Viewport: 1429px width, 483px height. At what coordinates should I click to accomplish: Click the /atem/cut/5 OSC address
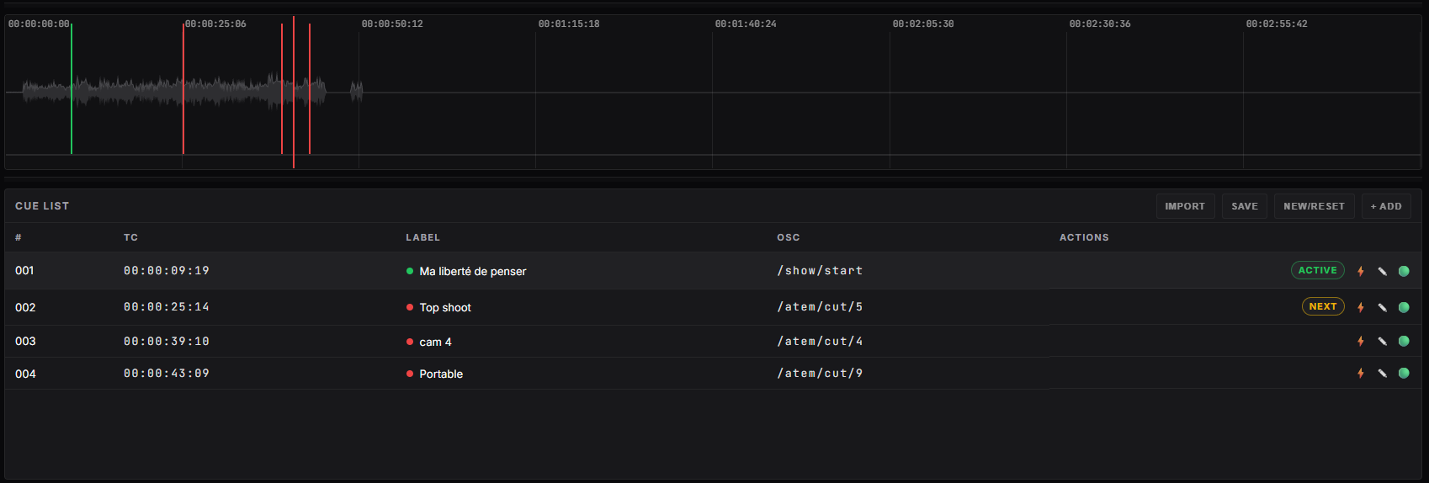coord(820,307)
